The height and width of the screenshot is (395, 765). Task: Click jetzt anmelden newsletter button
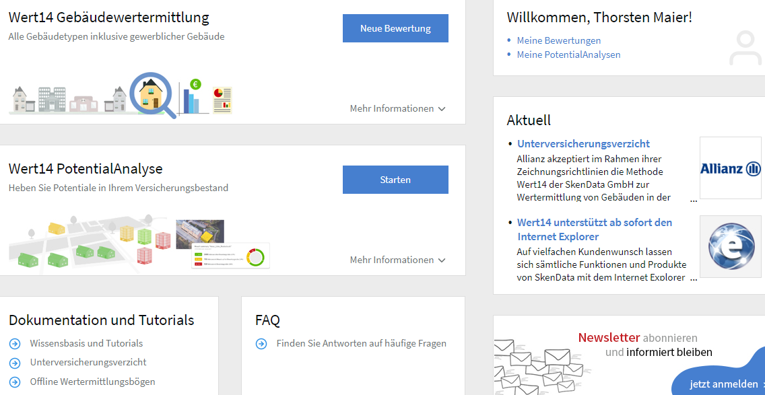723,384
